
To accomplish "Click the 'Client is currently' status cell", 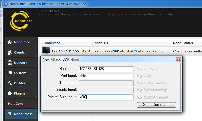I will click(187, 51).
